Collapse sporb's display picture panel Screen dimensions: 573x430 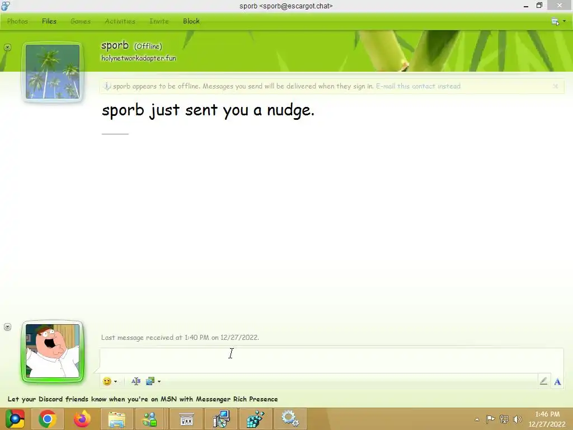tap(7, 48)
